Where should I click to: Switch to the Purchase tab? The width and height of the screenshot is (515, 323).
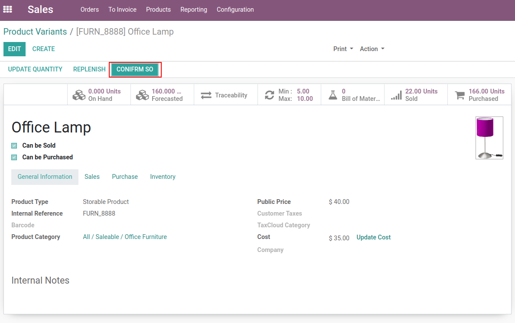pyautogui.click(x=124, y=177)
